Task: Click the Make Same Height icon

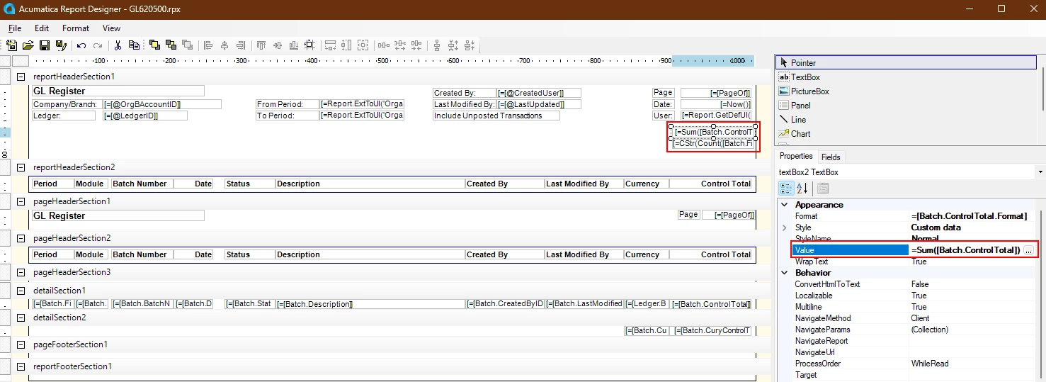Action: (346, 45)
